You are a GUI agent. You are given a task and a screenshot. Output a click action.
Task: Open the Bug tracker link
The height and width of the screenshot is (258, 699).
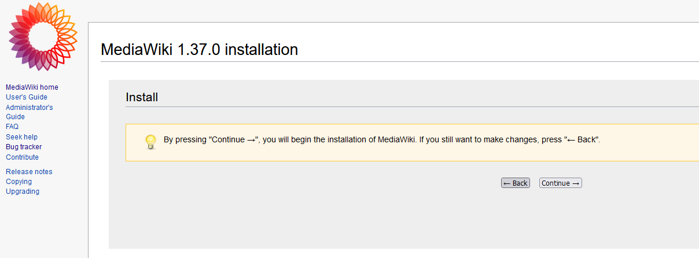[24, 147]
